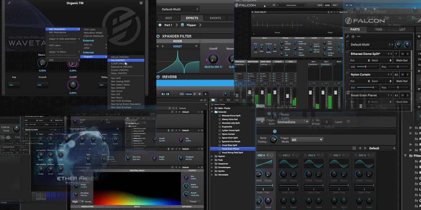Click the play button beside the tempo display

click(206, 94)
